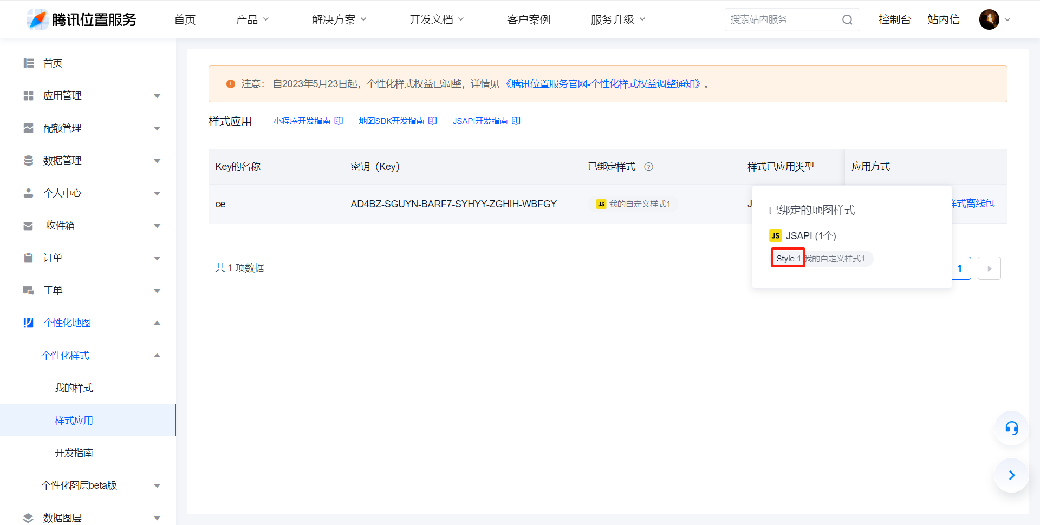Click the 收件箱 envelope icon
The height and width of the screenshot is (525, 1040).
(x=29, y=226)
